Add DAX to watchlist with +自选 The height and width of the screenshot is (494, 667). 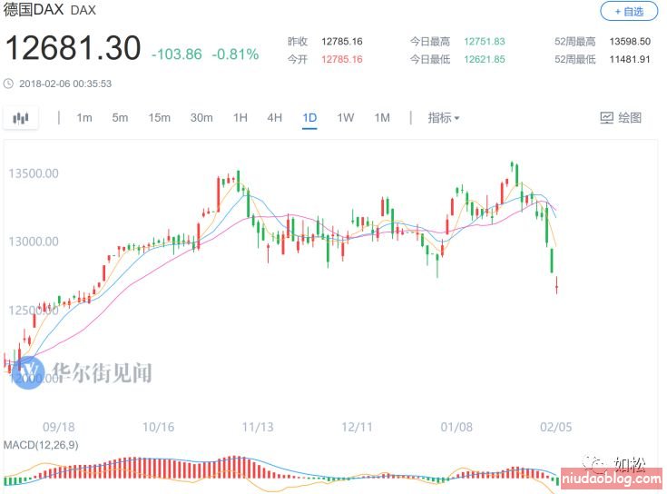click(x=629, y=12)
